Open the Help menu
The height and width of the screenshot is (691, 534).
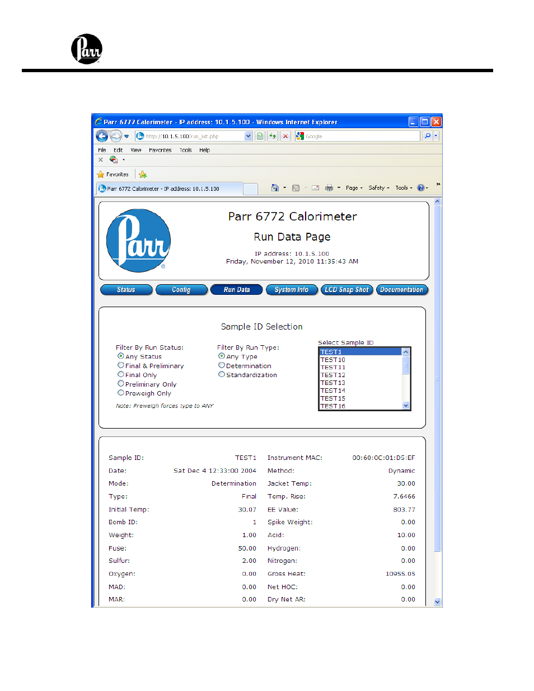pos(205,150)
